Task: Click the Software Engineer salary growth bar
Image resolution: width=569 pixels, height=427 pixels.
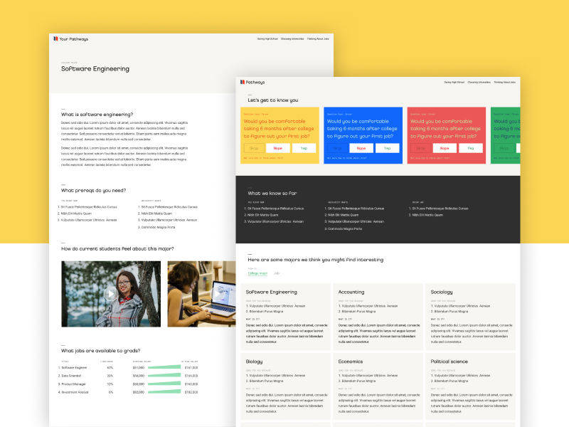Action: pyautogui.click(x=164, y=367)
